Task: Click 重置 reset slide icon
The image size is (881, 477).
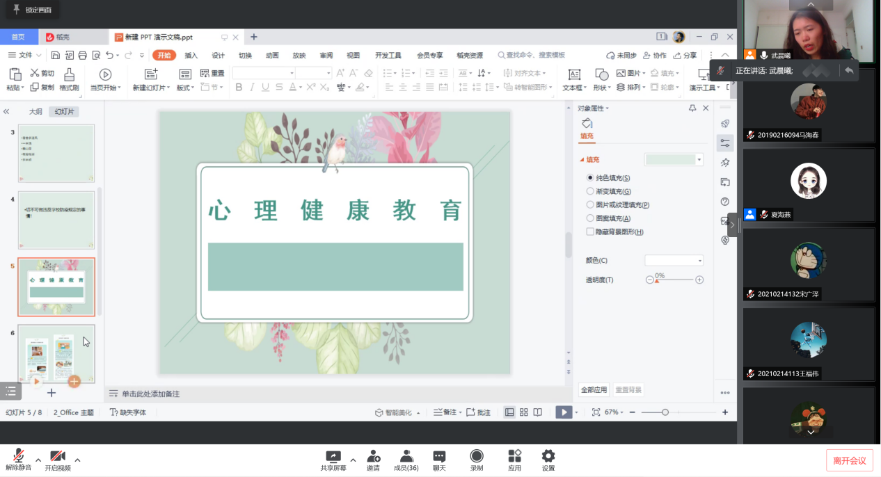Action: (212, 73)
